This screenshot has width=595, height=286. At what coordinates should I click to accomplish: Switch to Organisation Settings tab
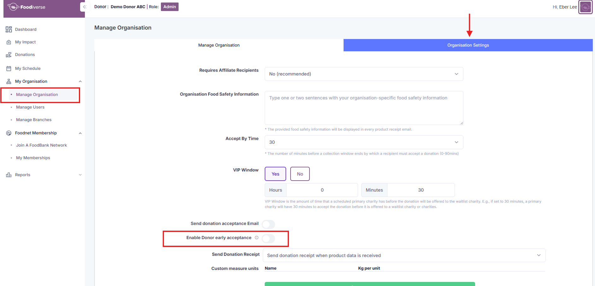click(468, 45)
